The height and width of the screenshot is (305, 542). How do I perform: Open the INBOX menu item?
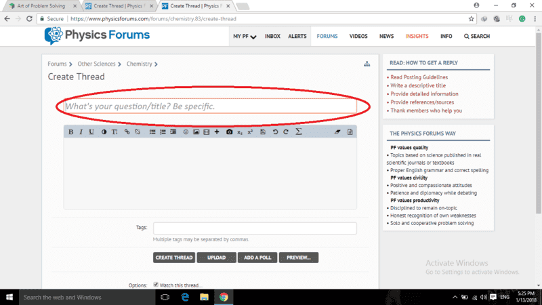(272, 37)
